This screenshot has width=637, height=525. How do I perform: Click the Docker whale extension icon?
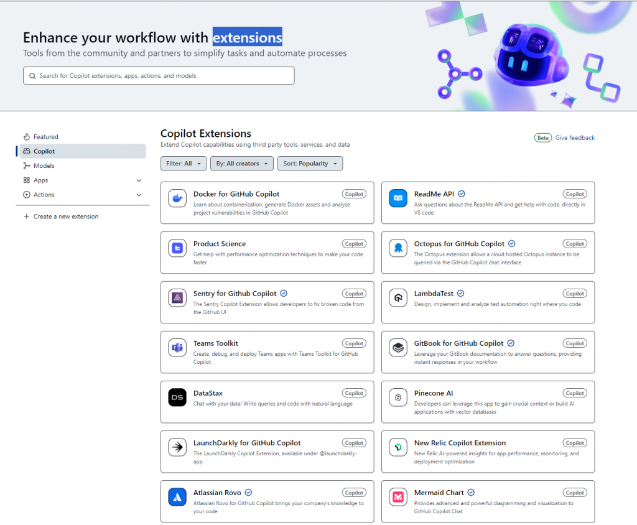(x=177, y=198)
